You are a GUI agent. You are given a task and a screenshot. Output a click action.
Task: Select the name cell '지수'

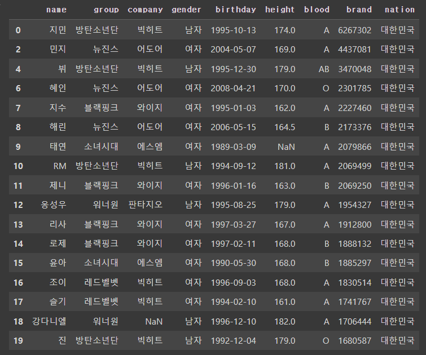click(58, 108)
